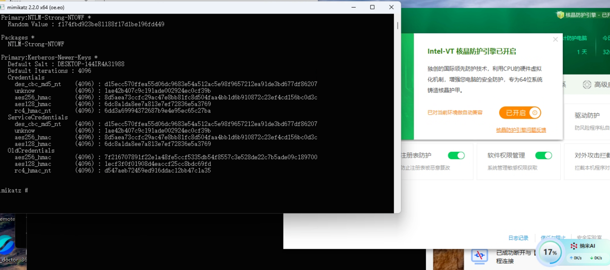Click the Random Value hash f174fbd923be...
This screenshot has height=270, width=610.
pos(111,24)
